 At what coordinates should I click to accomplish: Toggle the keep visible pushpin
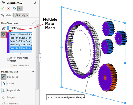[x=20, y=8]
